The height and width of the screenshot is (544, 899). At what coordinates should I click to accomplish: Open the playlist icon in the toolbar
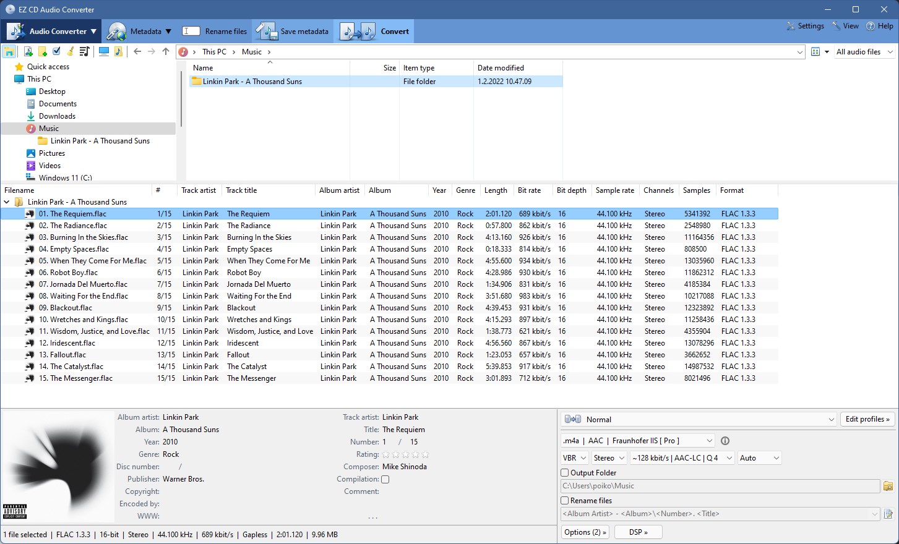pyautogui.click(x=85, y=51)
